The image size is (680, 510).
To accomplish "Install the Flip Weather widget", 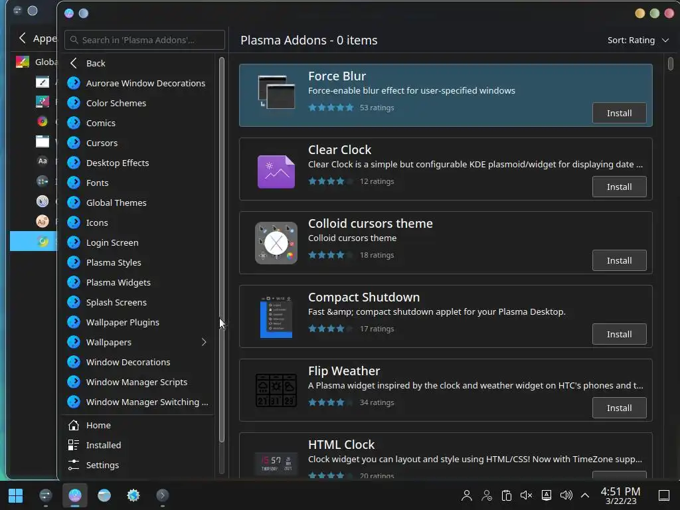I will pos(620,408).
